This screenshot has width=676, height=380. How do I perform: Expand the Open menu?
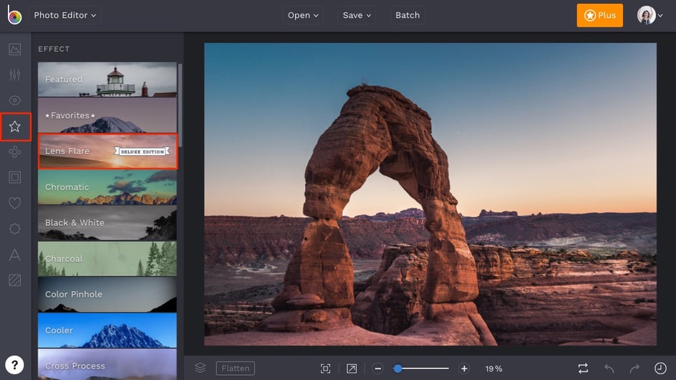pyautogui.click(x=303, y=15)
